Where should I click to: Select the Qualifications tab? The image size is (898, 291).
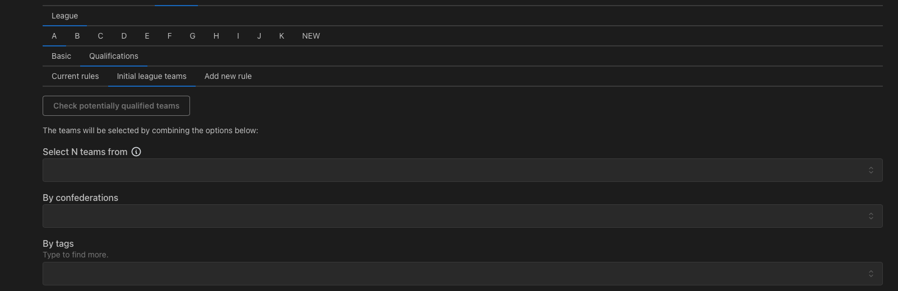[x=114, y=56]
